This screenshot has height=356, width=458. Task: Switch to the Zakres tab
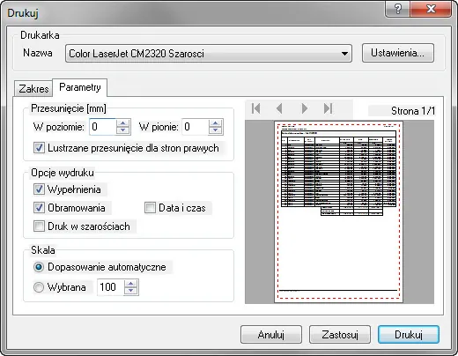(x=33, y=88)
